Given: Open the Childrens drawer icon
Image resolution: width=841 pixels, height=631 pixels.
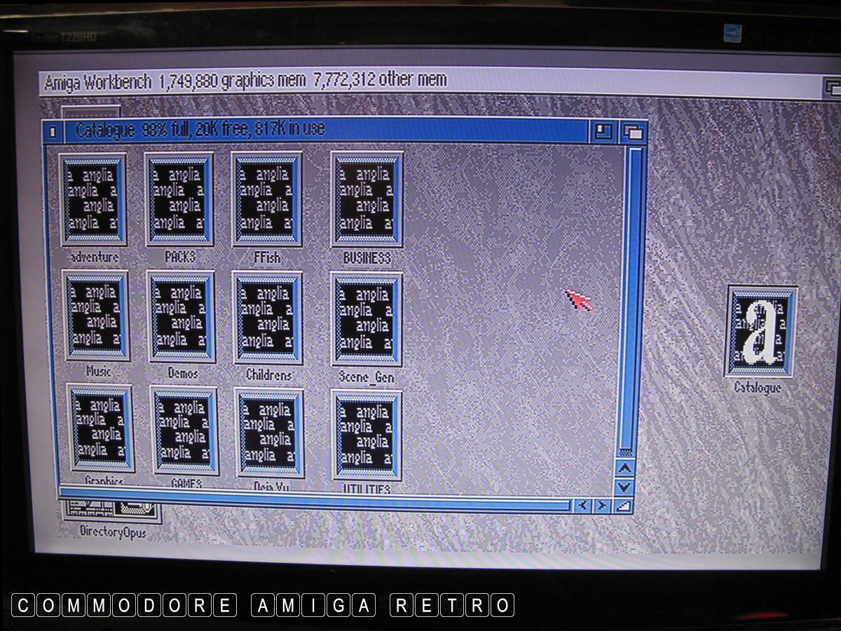Looking at the screenshot, I should pyautogui.click(x=268, y=318).
